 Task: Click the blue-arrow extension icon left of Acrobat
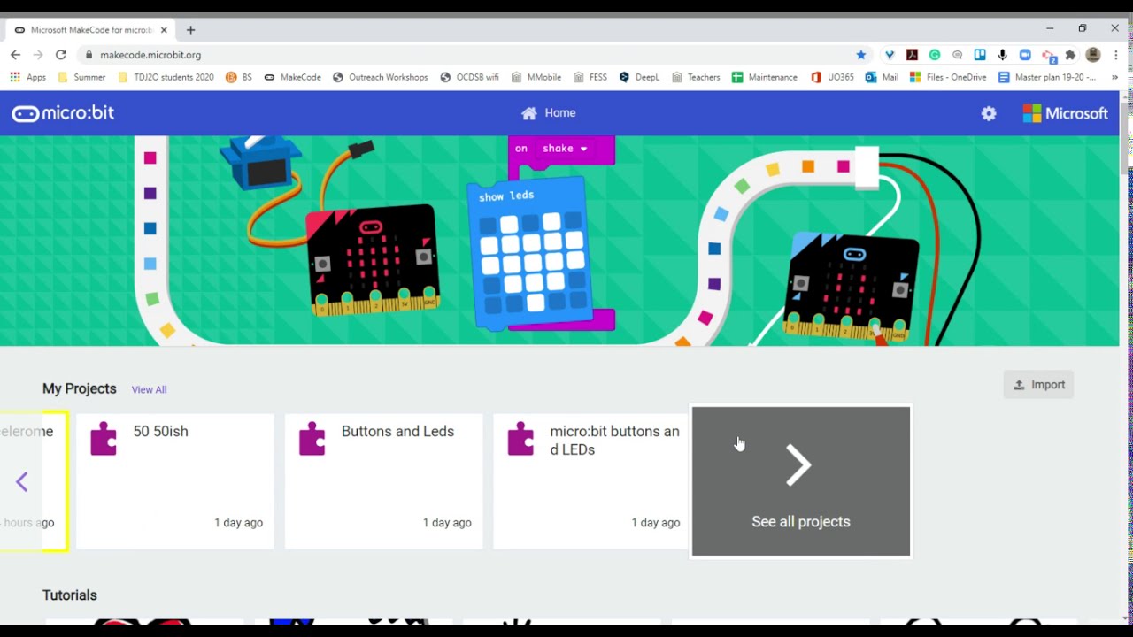(x=890, y=55)
